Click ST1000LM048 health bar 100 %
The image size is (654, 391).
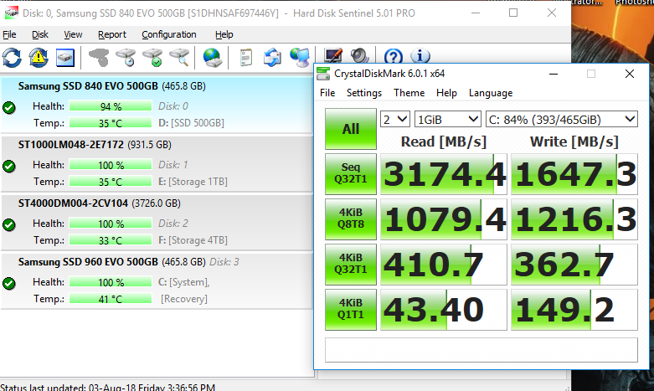pos(111,165)
